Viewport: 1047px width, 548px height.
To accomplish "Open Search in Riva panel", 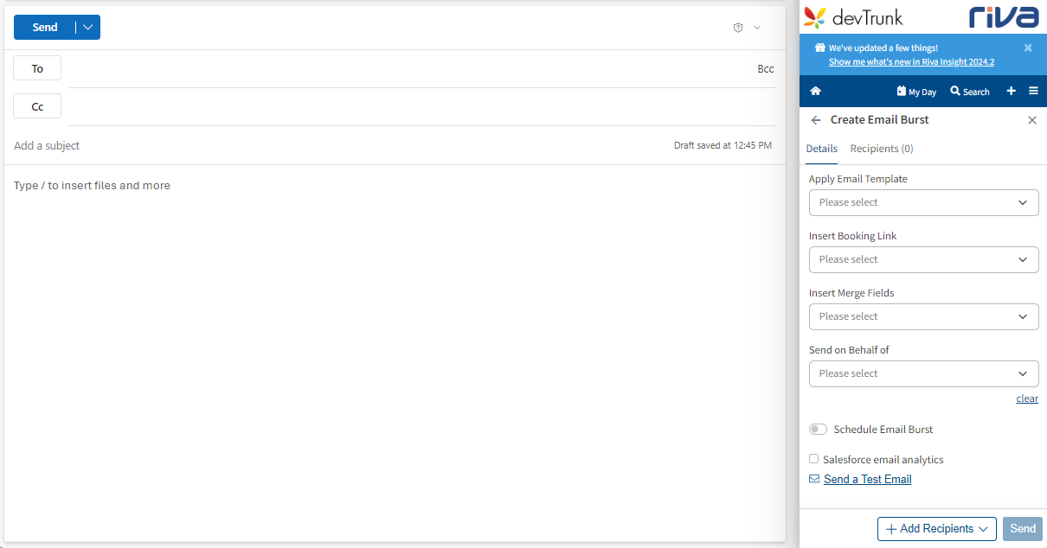I will (969, 92).
